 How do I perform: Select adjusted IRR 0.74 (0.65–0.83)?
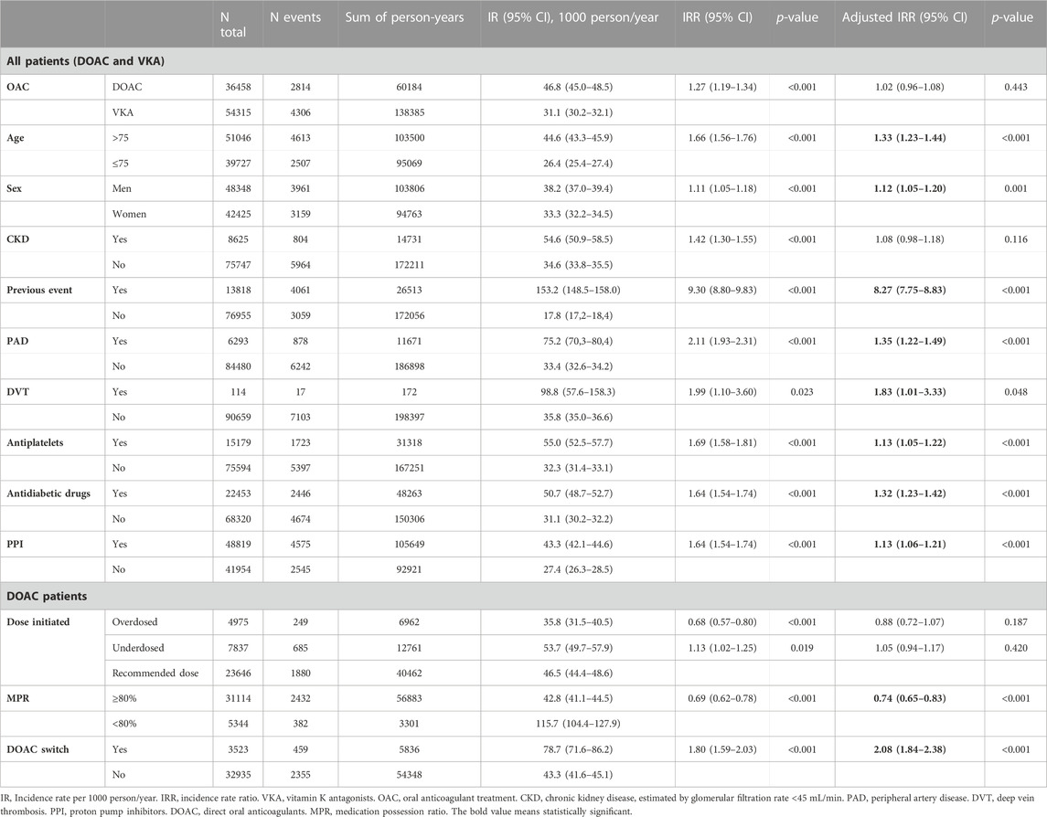pyautogui.click(x=910, y=698)
